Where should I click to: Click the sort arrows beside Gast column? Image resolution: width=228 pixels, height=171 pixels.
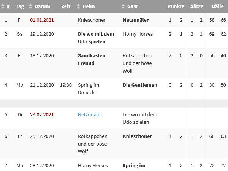[x=123, y=6]
